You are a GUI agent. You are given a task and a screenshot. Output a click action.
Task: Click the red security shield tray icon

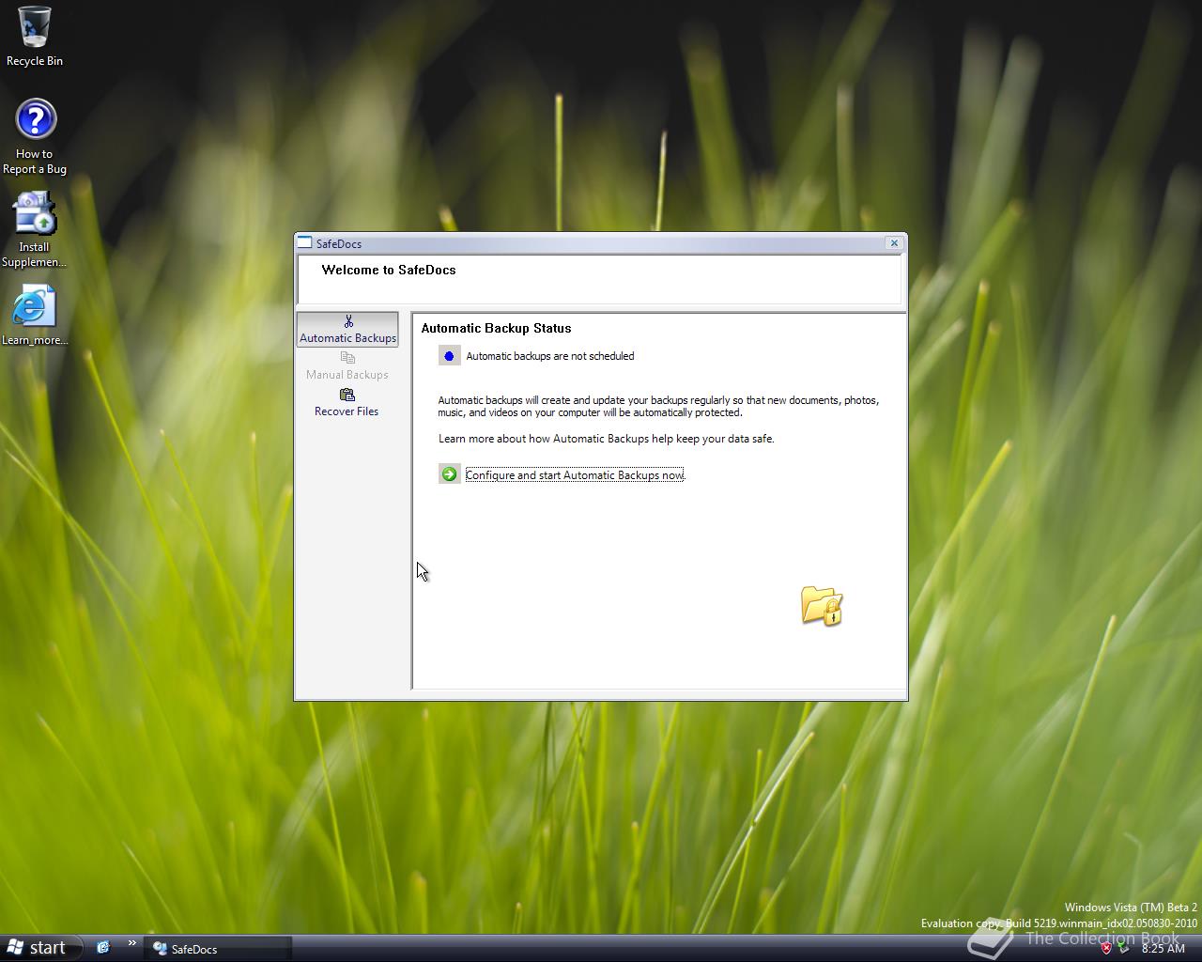(1106, 948)
